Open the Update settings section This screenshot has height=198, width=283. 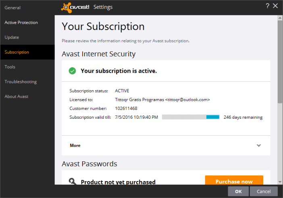12,37
